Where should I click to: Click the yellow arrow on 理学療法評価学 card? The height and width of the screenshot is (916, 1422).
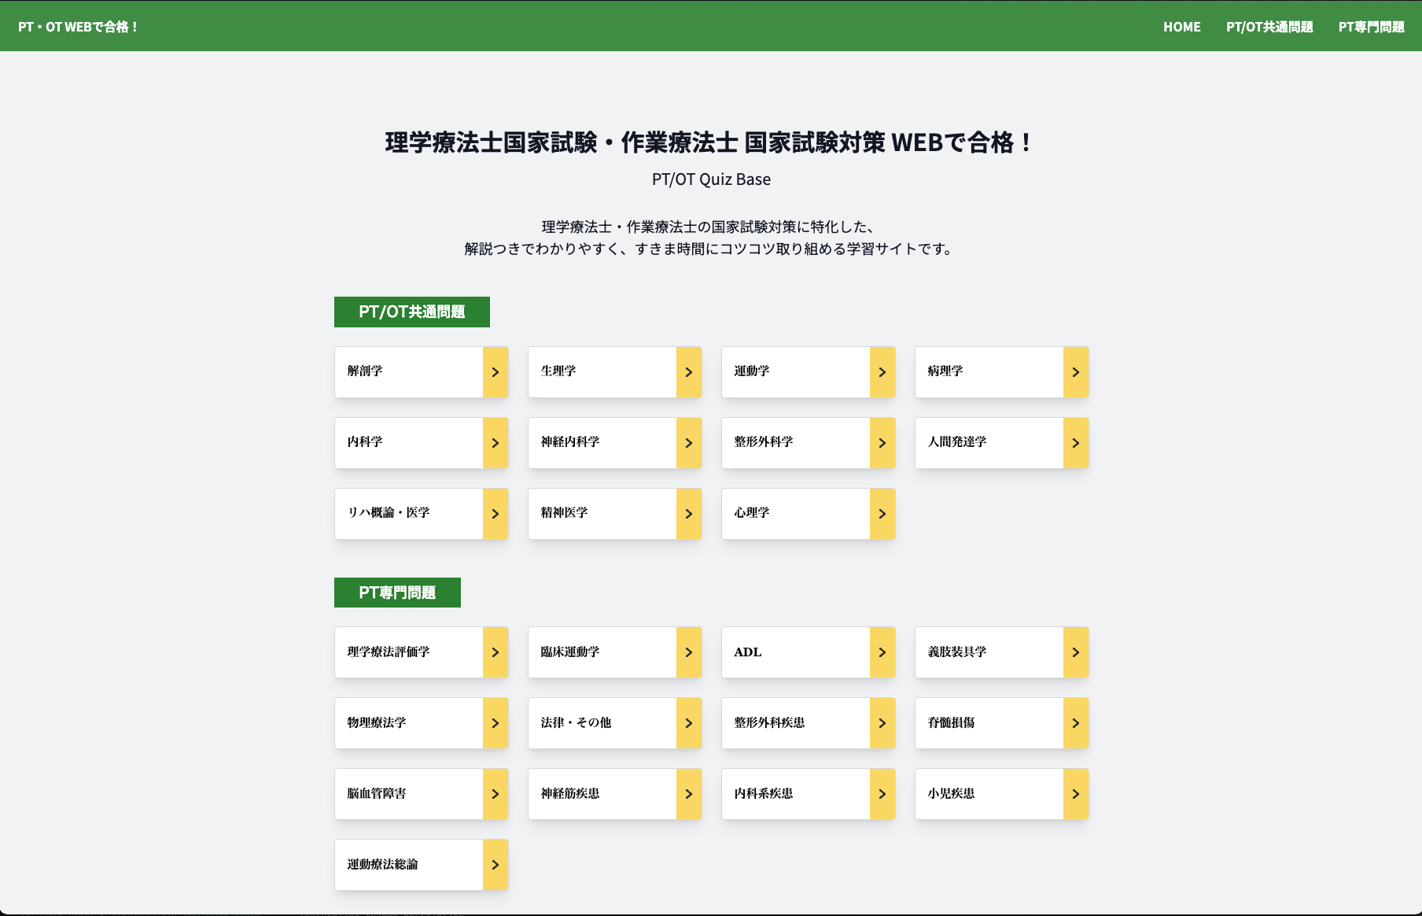coord(495,652)
